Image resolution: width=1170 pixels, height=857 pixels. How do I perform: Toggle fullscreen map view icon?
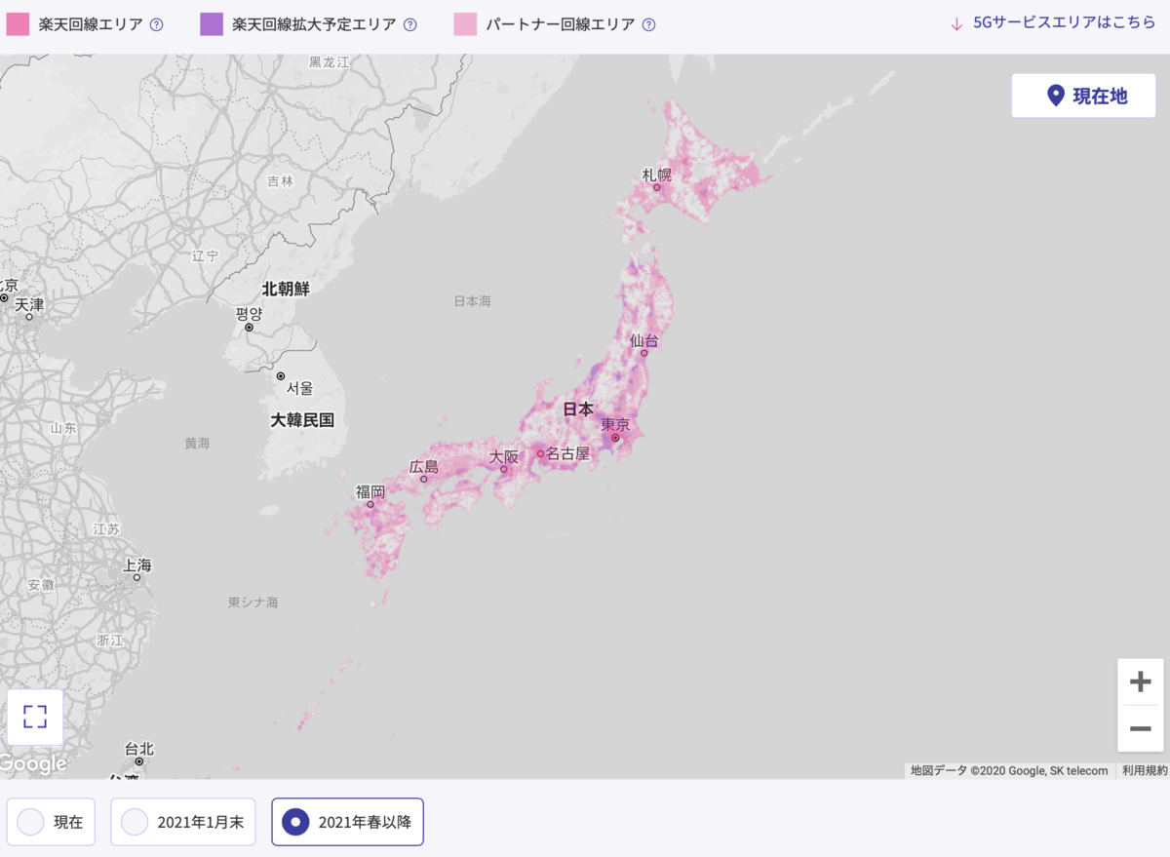click(35, 718)
